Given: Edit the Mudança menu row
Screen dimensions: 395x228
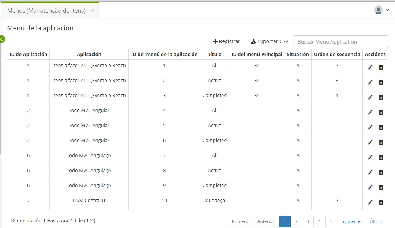Looking at the screenshot, I should pos(370,202).
